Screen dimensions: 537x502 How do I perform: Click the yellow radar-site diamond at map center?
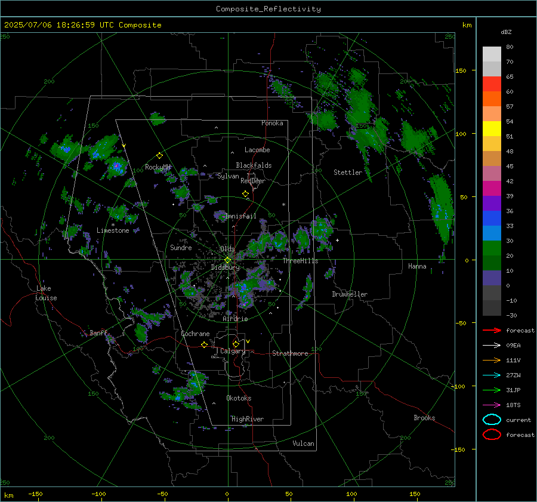click(227, 260)
